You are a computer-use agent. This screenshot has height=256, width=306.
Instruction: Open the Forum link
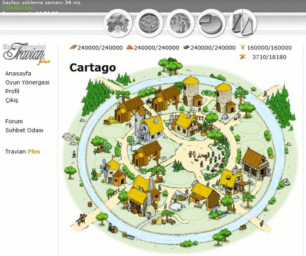pos(14,122)
